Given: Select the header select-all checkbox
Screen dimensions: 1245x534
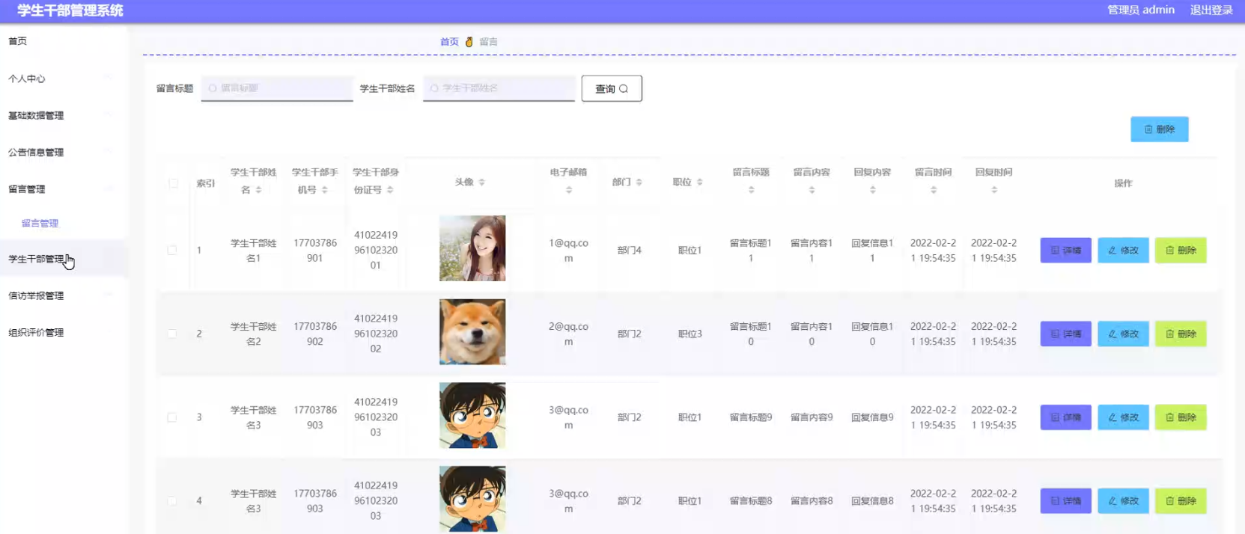Looking at the screenshot, I should [x=174, y=183].
